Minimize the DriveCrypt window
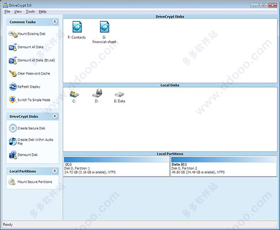Image resolution: width=280 pixels, height=230 pixels. pos(254,6)
